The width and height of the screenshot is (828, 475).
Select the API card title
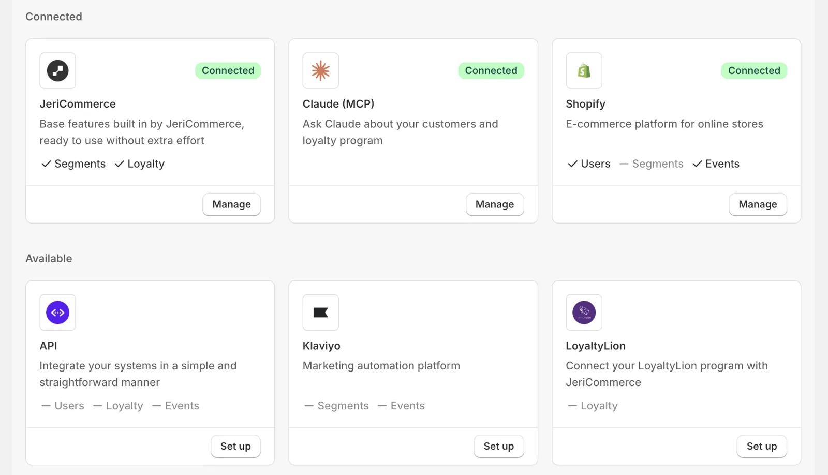(x=49, y=346)
